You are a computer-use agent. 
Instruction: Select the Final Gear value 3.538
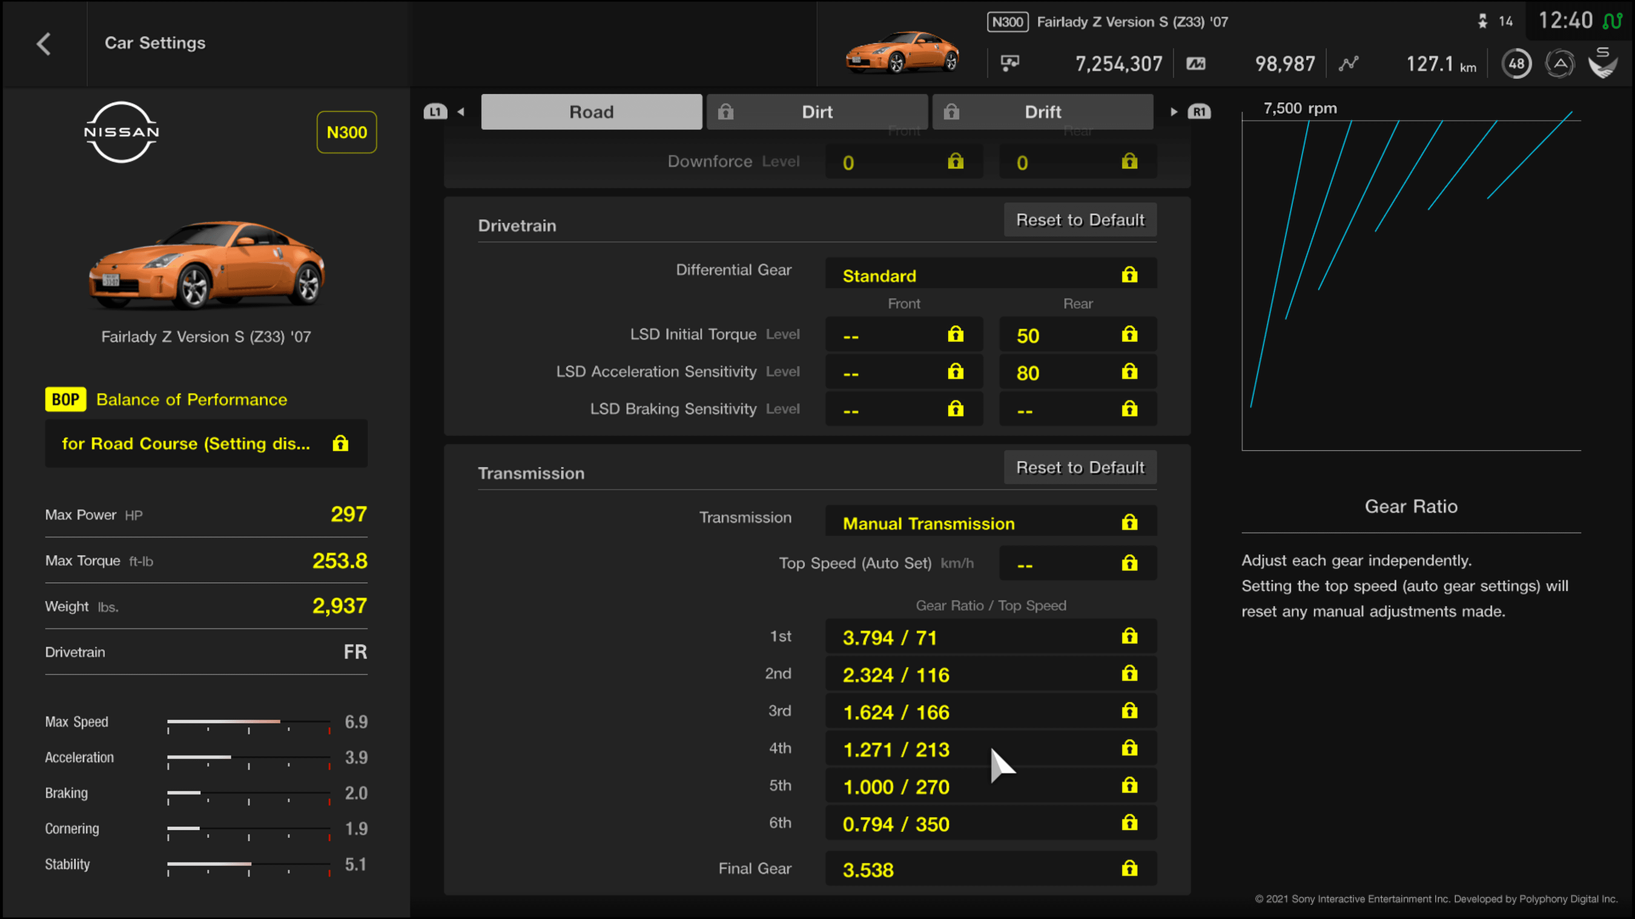[x=991, y=868]
